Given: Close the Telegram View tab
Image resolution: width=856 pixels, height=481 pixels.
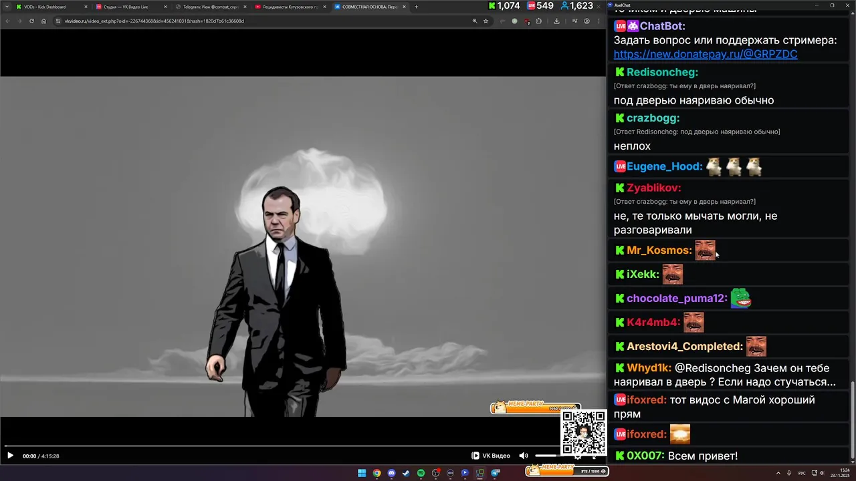Looking at the screenshot, I should (x=245, y=7).
